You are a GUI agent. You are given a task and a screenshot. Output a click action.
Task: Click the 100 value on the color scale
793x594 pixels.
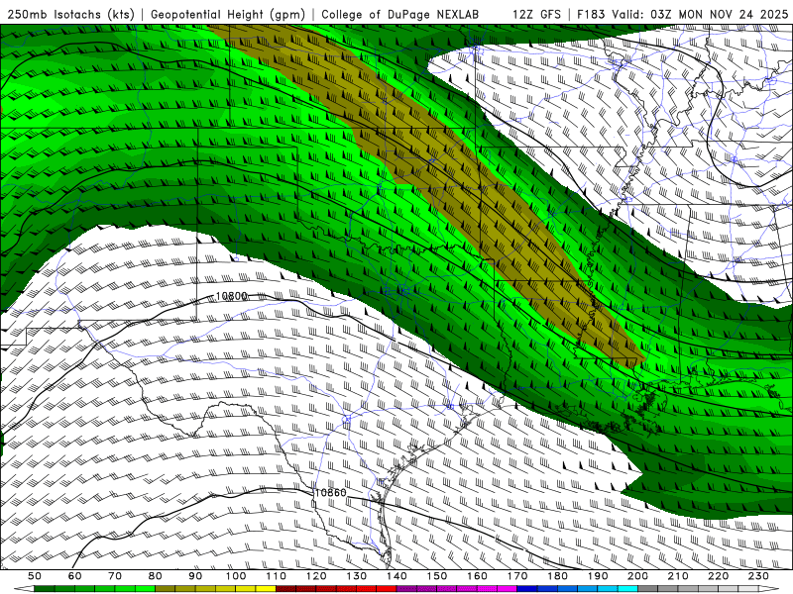(x=236, y=576)
